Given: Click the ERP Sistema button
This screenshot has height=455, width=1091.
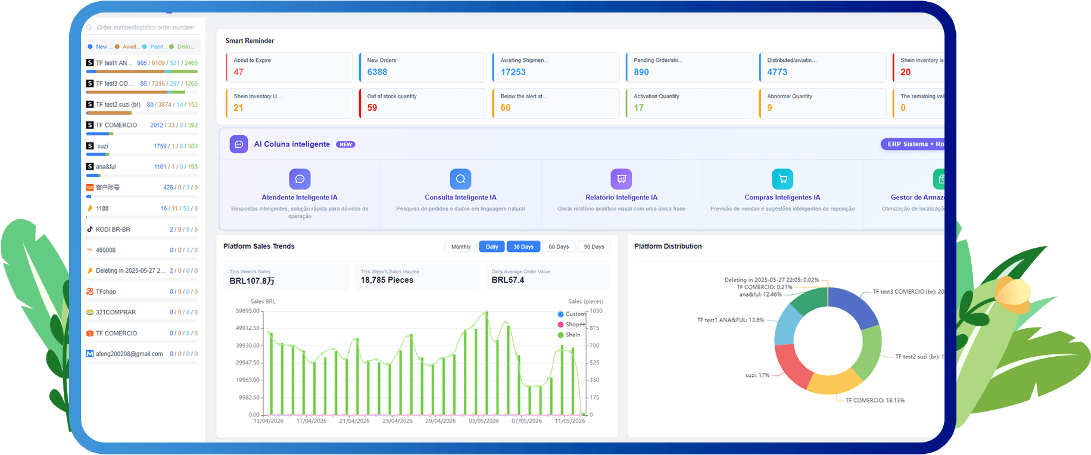Looking at the screenshot, I should (913, 144).
